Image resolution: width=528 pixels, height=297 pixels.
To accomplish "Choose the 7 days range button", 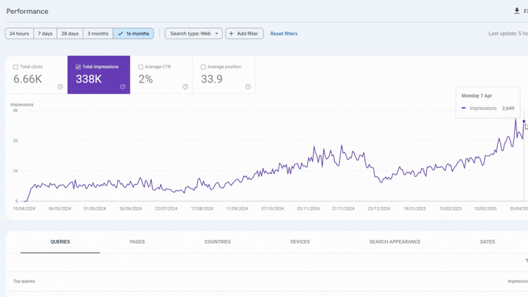I will (45, 34).
